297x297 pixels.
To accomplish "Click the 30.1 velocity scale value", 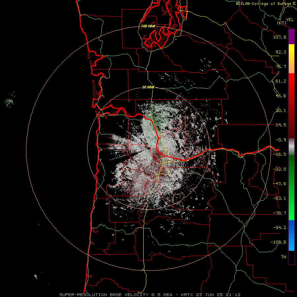I will tap(281, 111).
